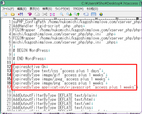Open the 編集(E) menu
142x114 pixels.
tap(22, 9)
